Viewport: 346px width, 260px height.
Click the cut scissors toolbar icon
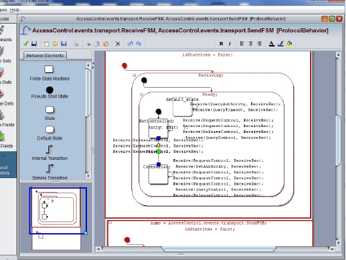click(88, 44)
